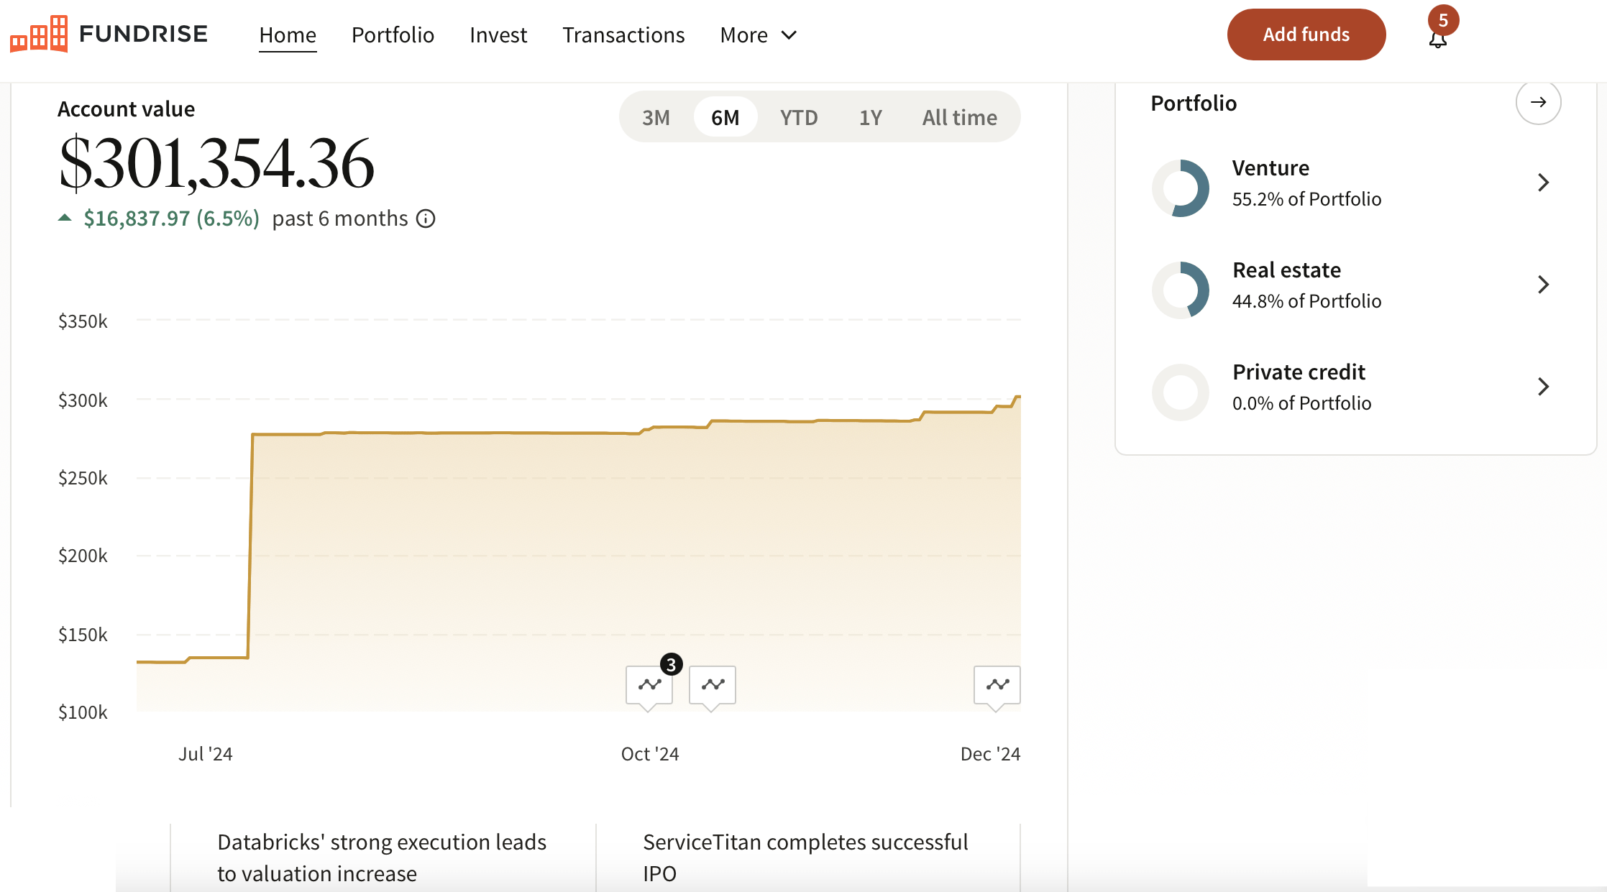
Task: Go to the Home nav tab
Action: [288, 35]
